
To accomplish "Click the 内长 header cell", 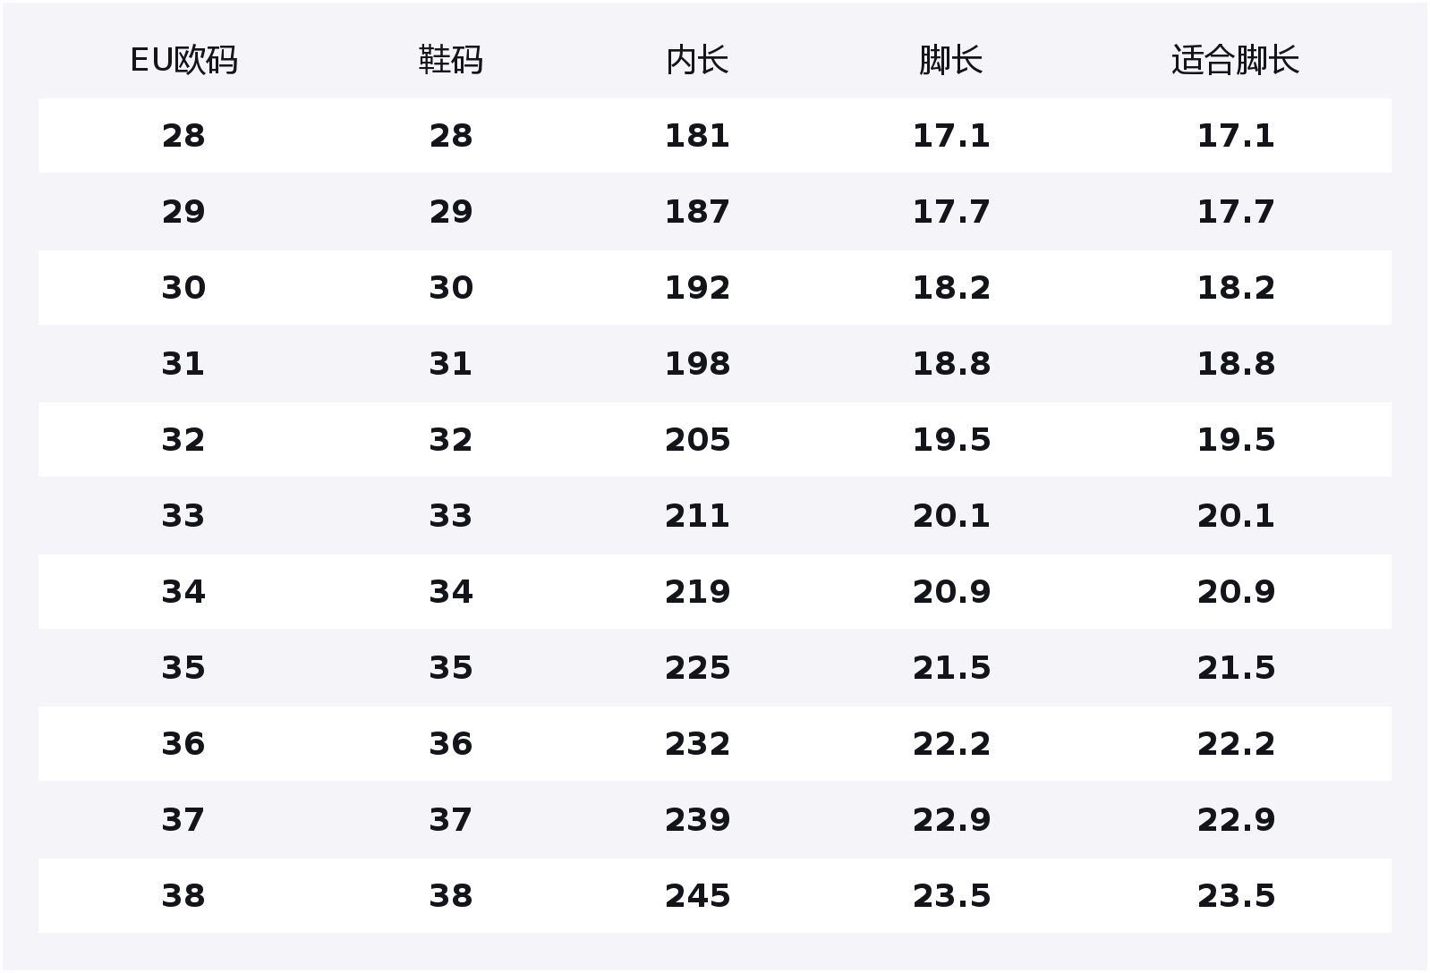I will point(697,60).
